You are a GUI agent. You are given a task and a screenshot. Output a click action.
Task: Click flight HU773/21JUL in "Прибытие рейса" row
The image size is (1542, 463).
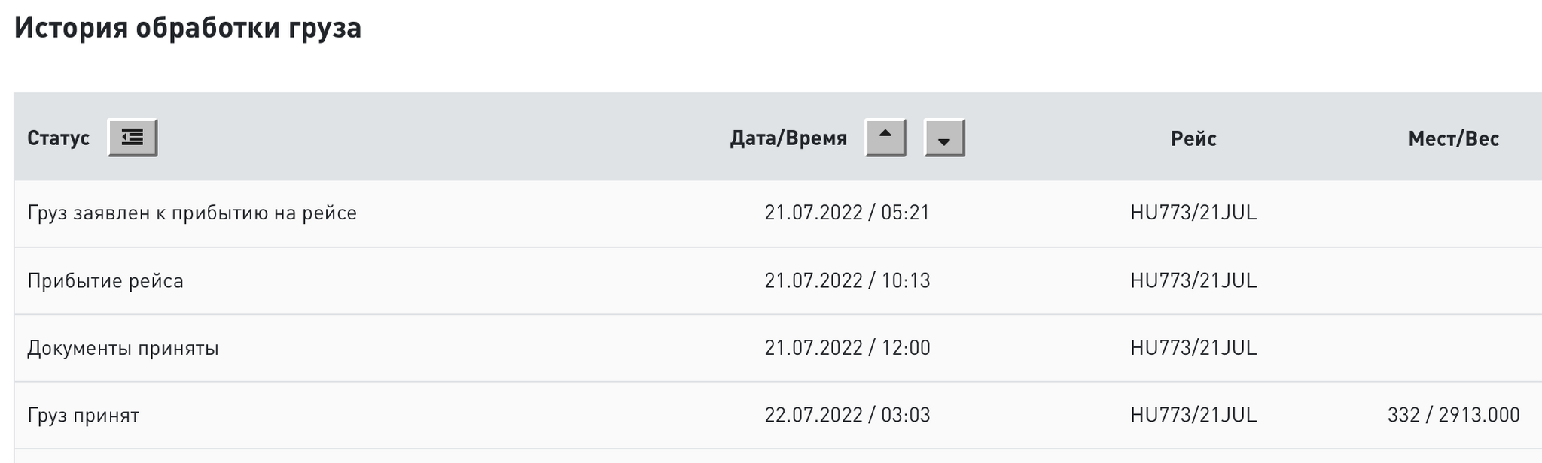pyautogui.click(x=1193, y=280)
